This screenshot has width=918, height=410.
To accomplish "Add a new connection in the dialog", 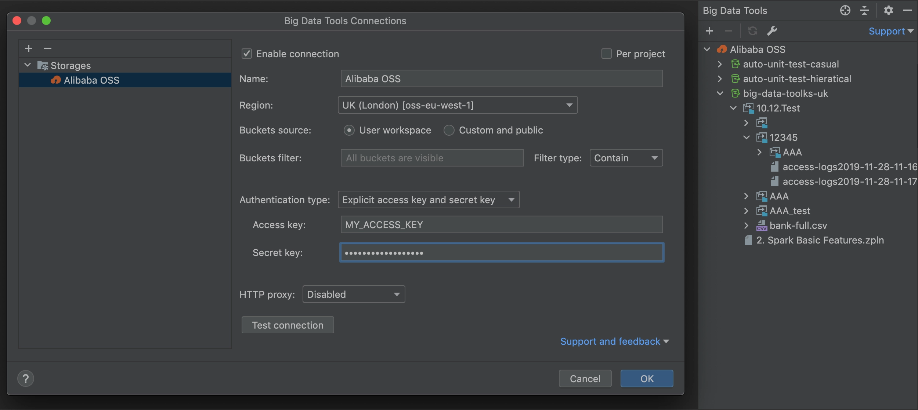I will (x=29, y=48).
